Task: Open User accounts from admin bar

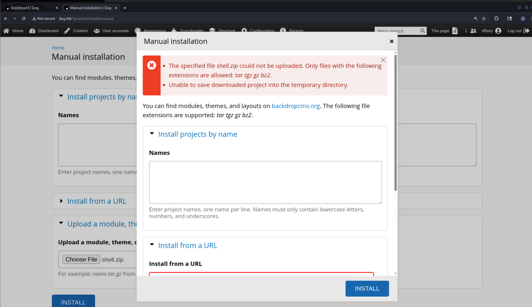Action: [x=111, y=31]
